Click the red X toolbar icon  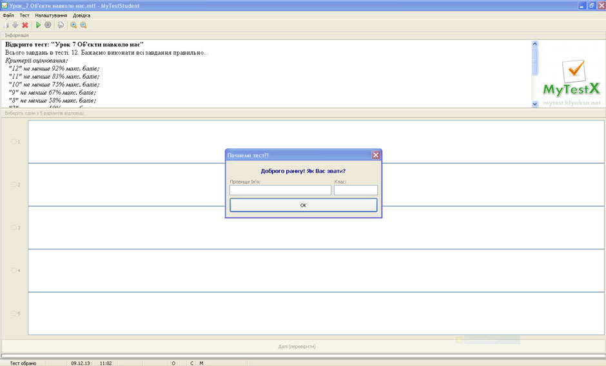point(25,25)
